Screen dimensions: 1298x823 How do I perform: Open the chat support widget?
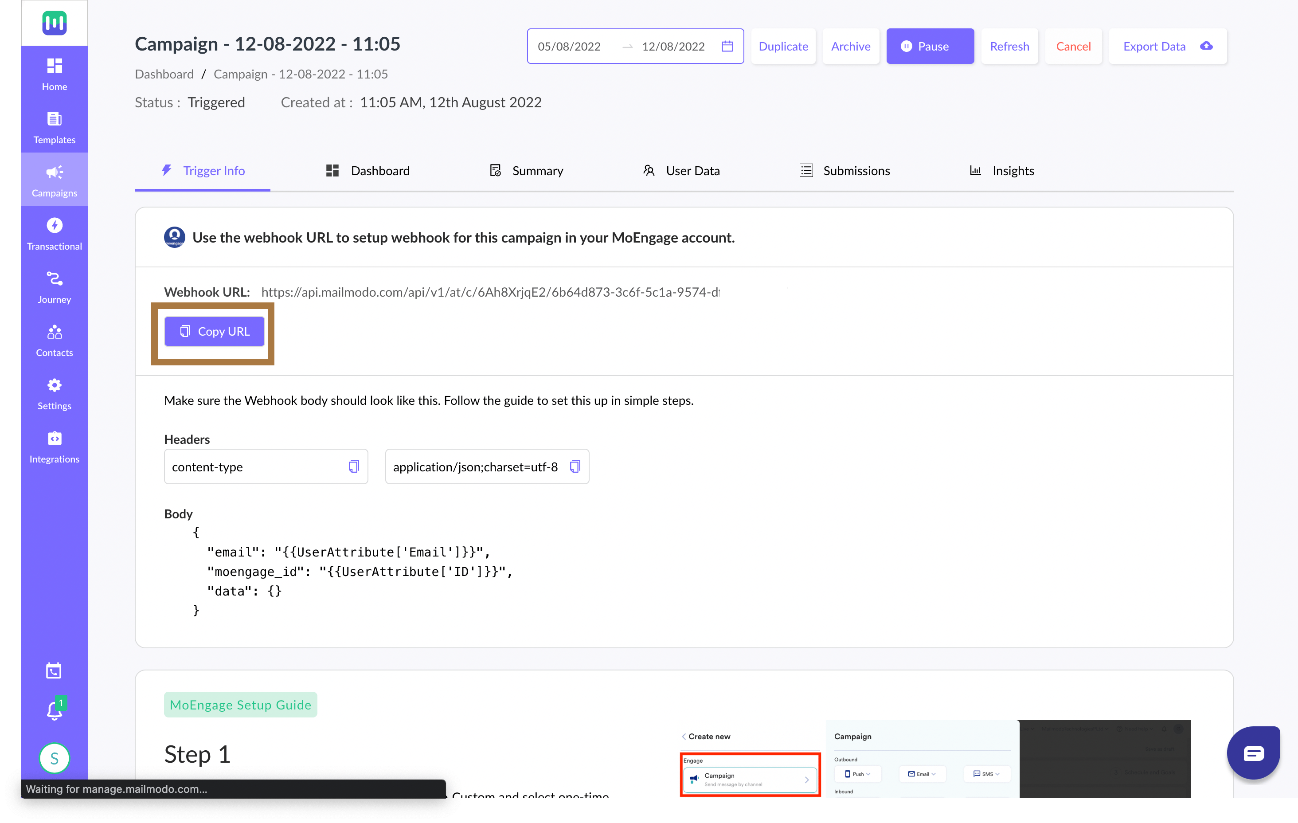[x=1254, y=752]
